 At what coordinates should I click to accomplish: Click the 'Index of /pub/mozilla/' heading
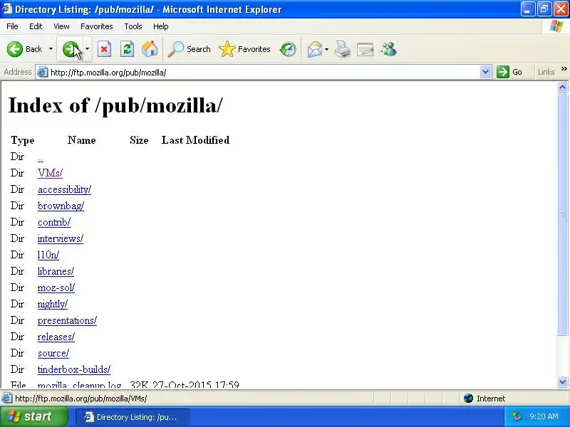(115, 105)
